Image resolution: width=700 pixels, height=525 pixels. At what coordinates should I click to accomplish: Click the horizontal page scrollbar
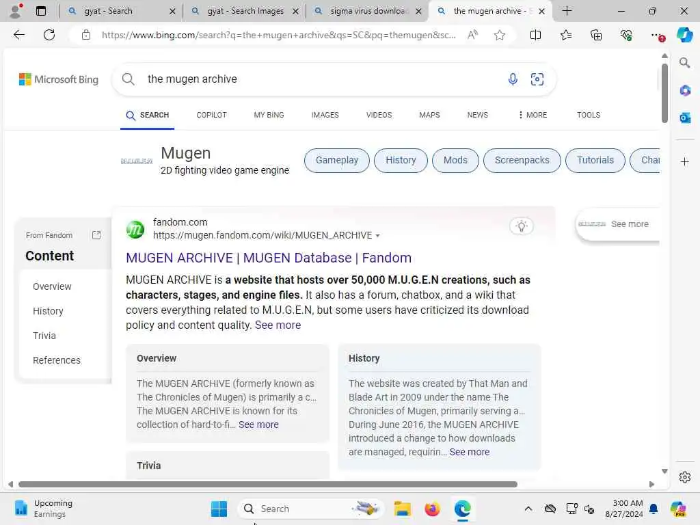tap(268, 485)
